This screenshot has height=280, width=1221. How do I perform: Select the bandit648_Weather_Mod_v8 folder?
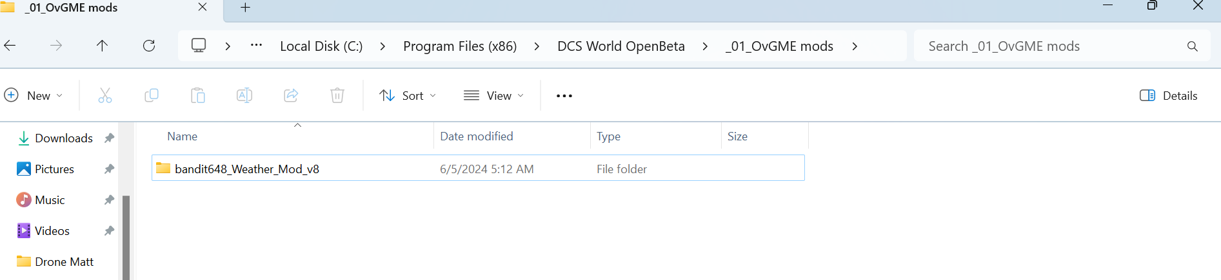(478, 169)
